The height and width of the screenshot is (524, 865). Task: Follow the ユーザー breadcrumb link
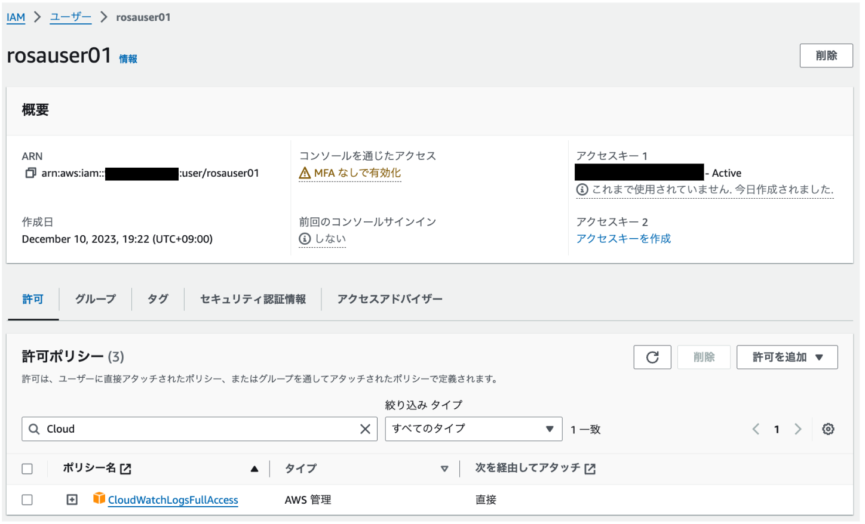point(70,17)
